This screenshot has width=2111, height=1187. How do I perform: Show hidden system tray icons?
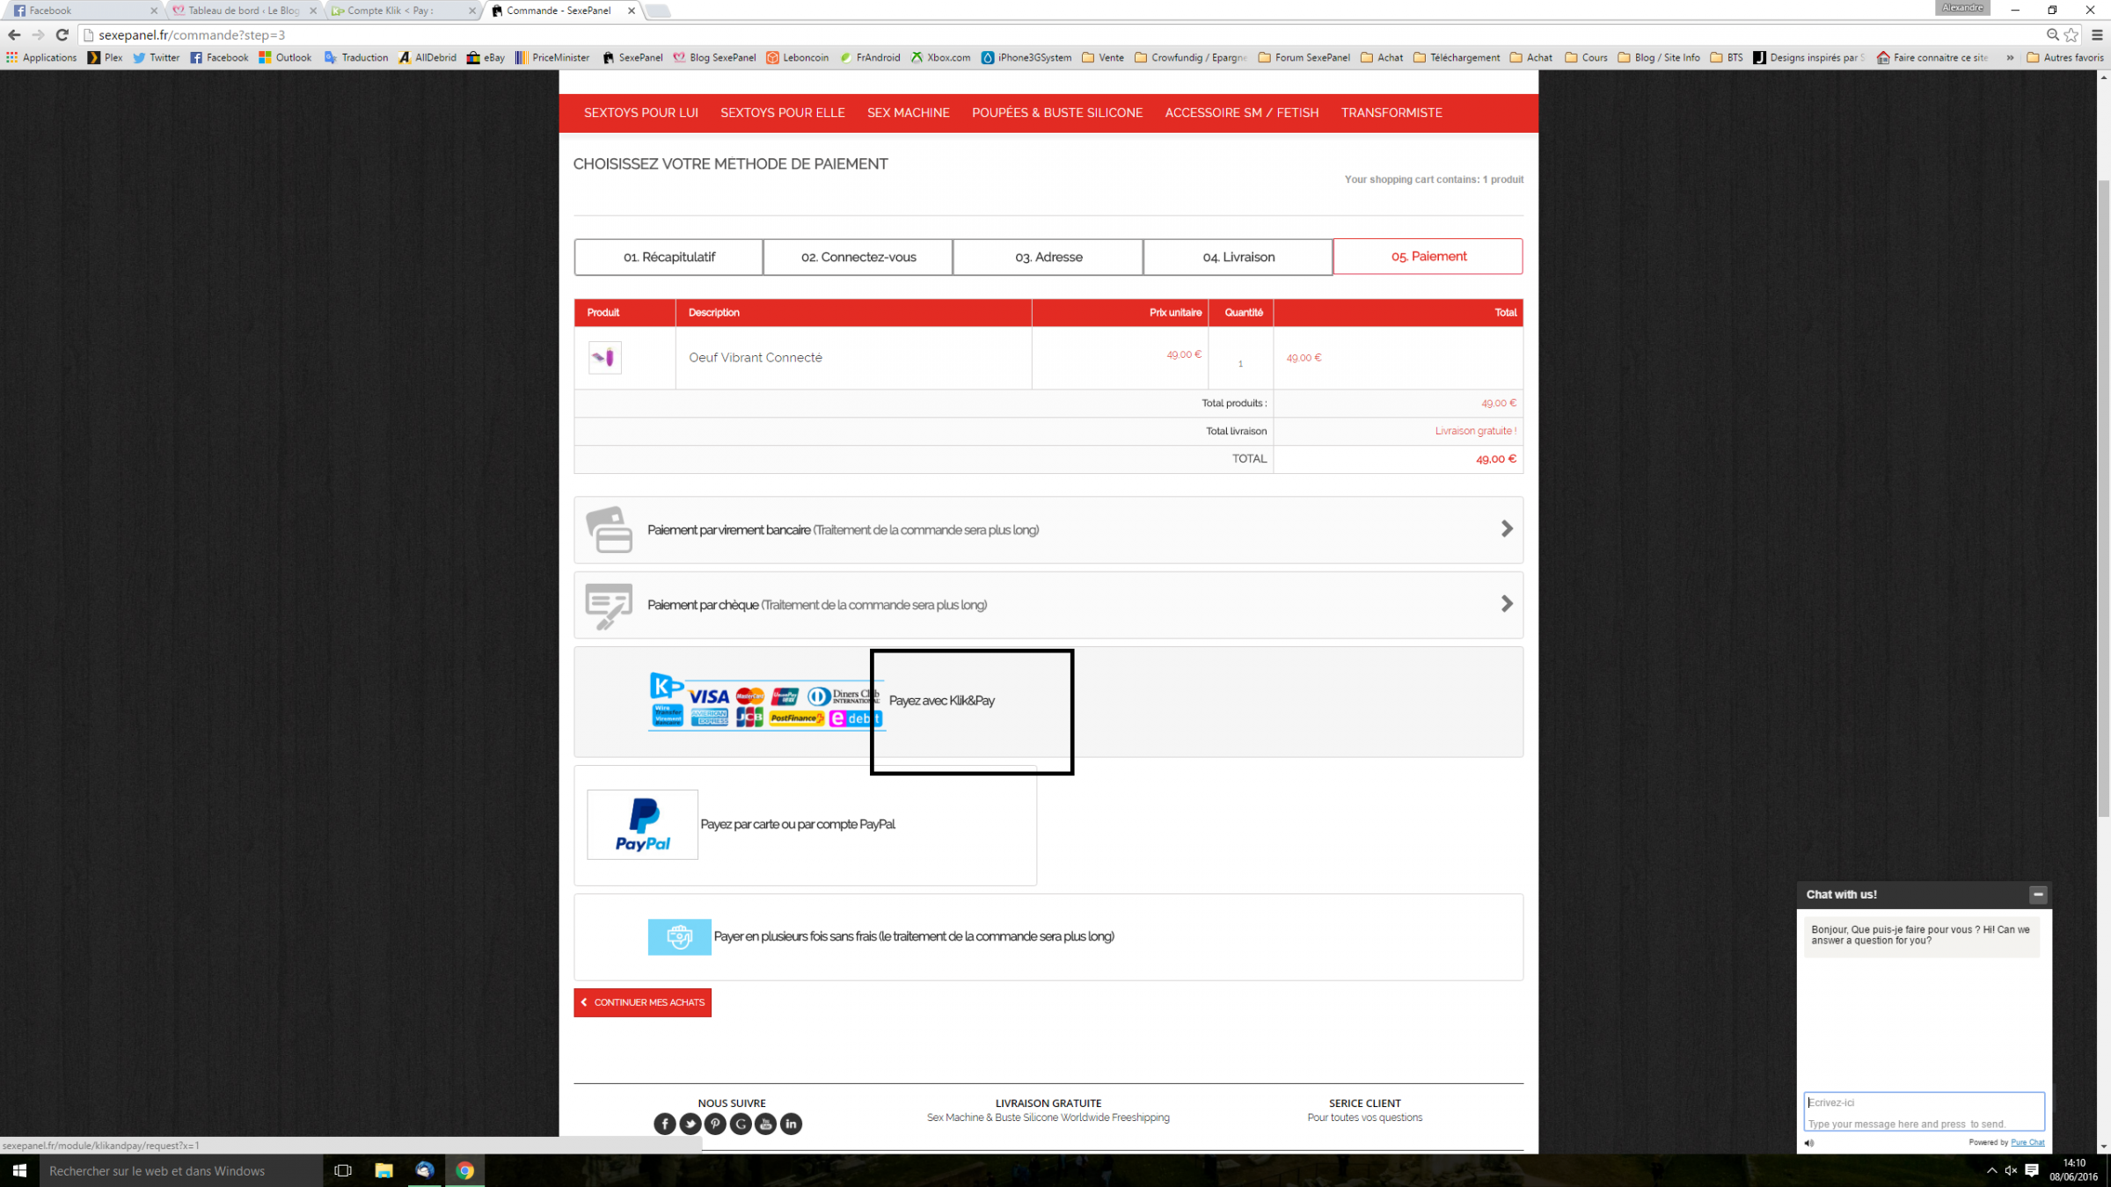click(1991, 1170)
